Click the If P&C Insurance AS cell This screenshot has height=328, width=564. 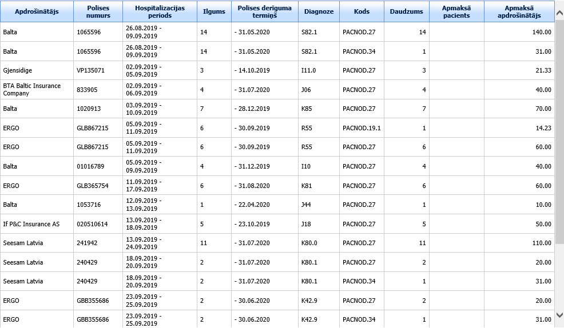pyautogui.click(x=31, y=224)
